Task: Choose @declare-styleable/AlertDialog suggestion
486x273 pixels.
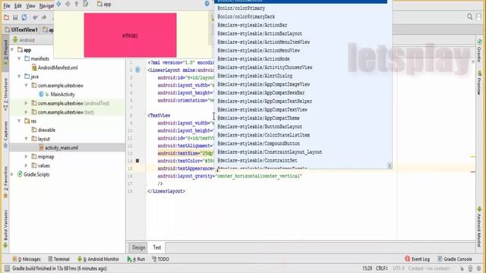Action: click(255, 76)
